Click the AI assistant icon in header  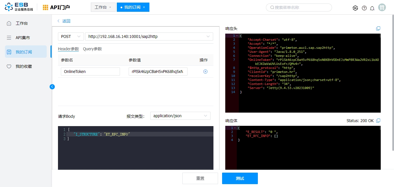[355, 8]
